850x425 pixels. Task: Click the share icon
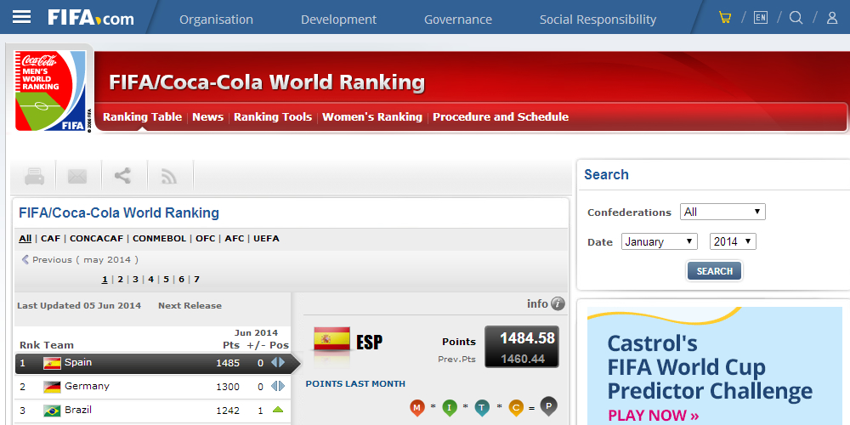coord(122,176)
